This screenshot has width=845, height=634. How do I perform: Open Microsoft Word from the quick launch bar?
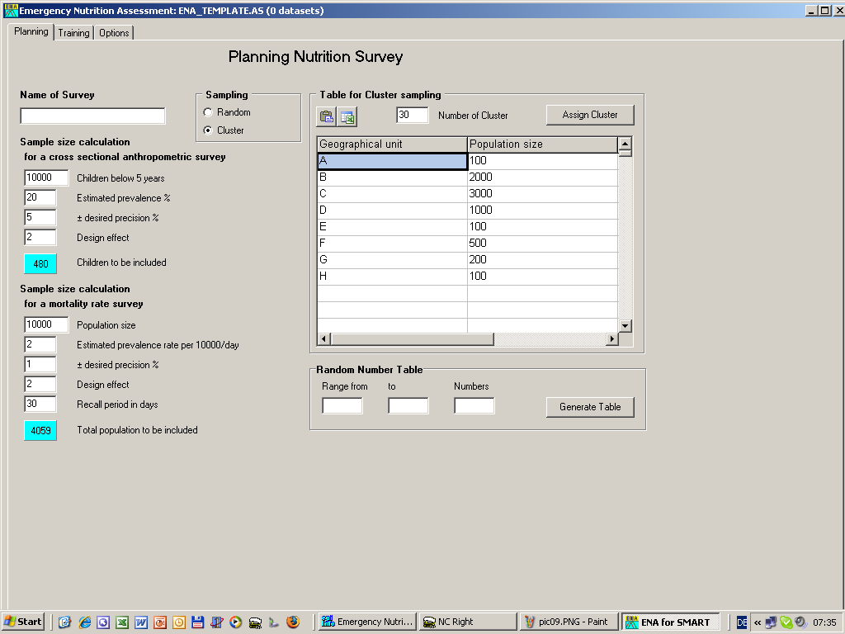(x=141, y=622)
